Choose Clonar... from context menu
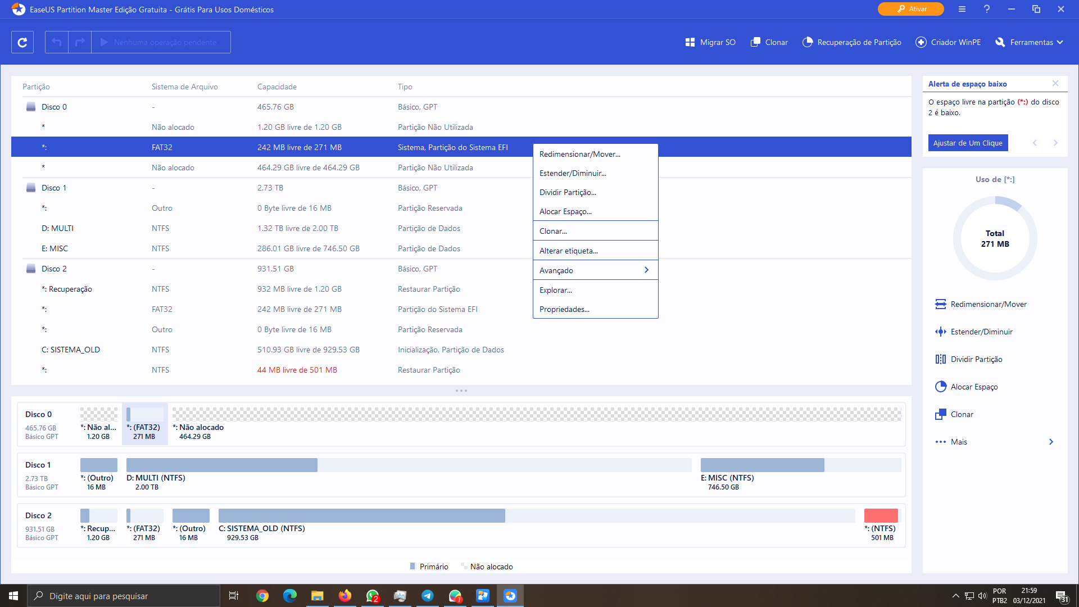Image resolution: width=1079 pixels, height=607 pixels. coord(595,231)
